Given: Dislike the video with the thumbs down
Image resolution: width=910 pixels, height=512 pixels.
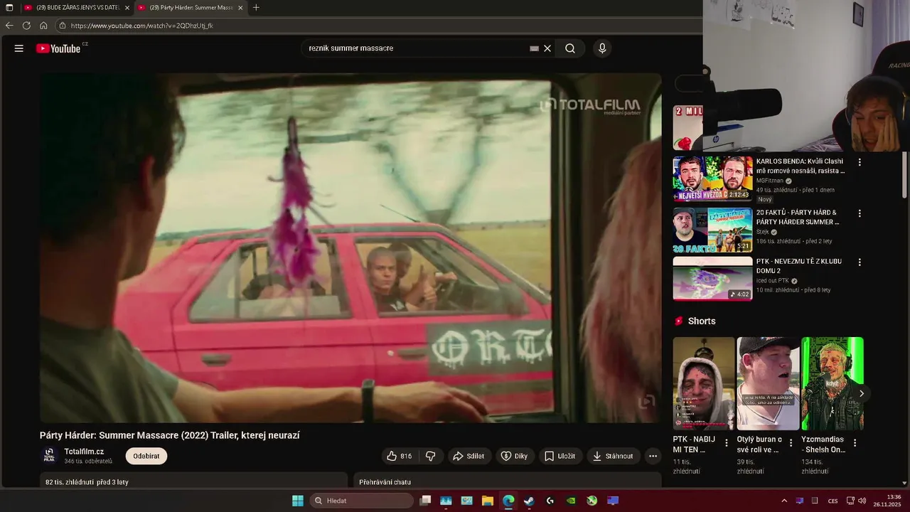Looking at the screenshot, I should pyautogui.click(x=431, y=456).
